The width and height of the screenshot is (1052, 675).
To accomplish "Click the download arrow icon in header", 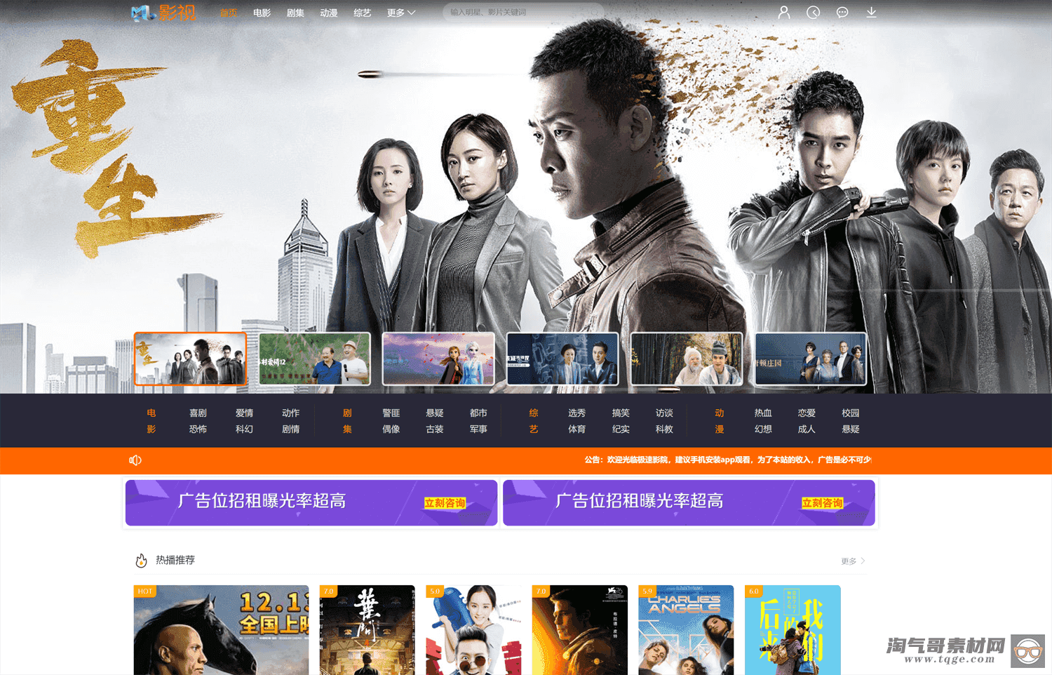I will tap(871, 13).
